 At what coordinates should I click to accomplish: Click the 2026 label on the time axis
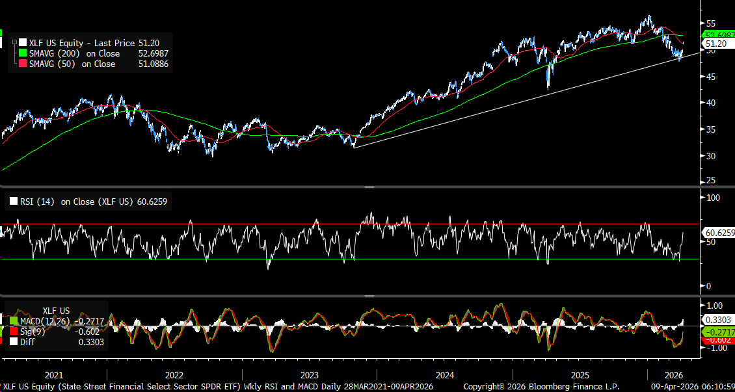[x=673, y=375]
